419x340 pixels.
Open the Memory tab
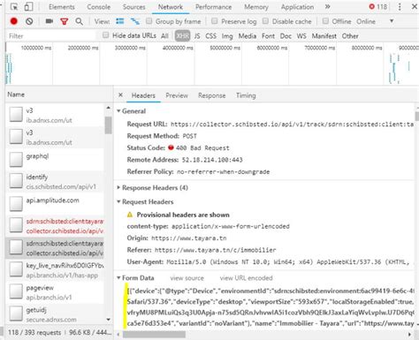click(x=256, y=7)
